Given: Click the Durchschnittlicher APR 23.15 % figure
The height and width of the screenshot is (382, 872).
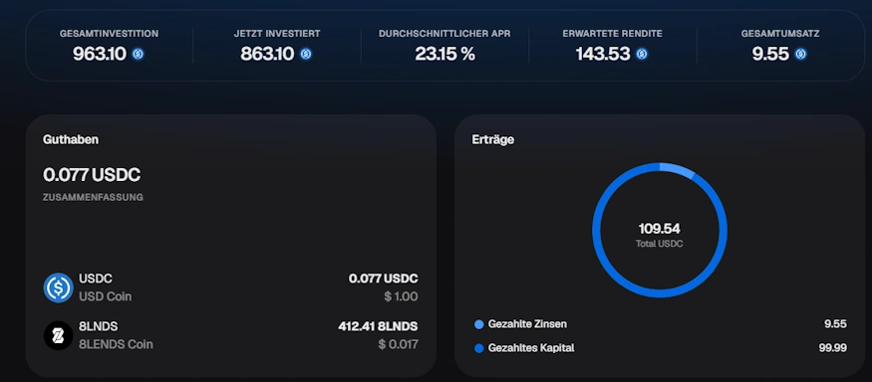Looking at the screenshot, I should [x=444, y=54].
